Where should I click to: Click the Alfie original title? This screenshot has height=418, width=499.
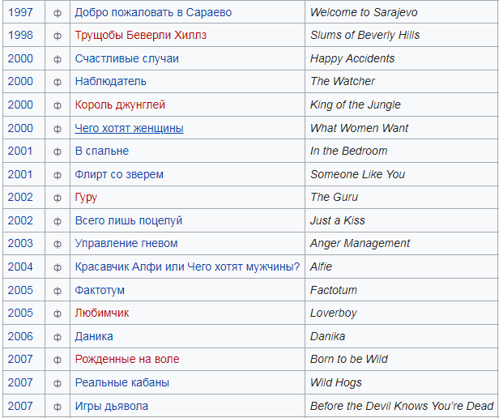point(321,267)
